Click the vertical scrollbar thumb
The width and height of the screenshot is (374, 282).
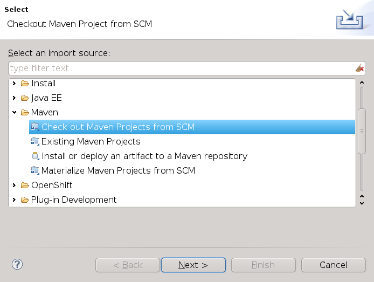(x=362, y=131)
